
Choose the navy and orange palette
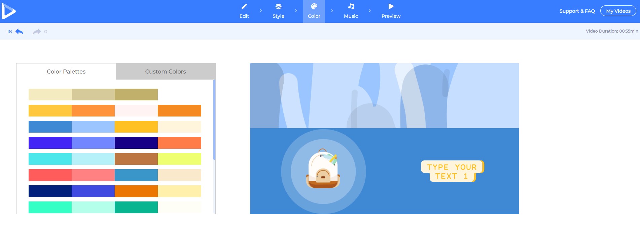click(115, 191)
